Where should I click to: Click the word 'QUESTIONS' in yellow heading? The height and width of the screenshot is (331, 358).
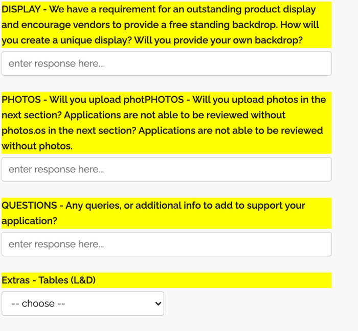pyautogui.click(x=29, y=205)
